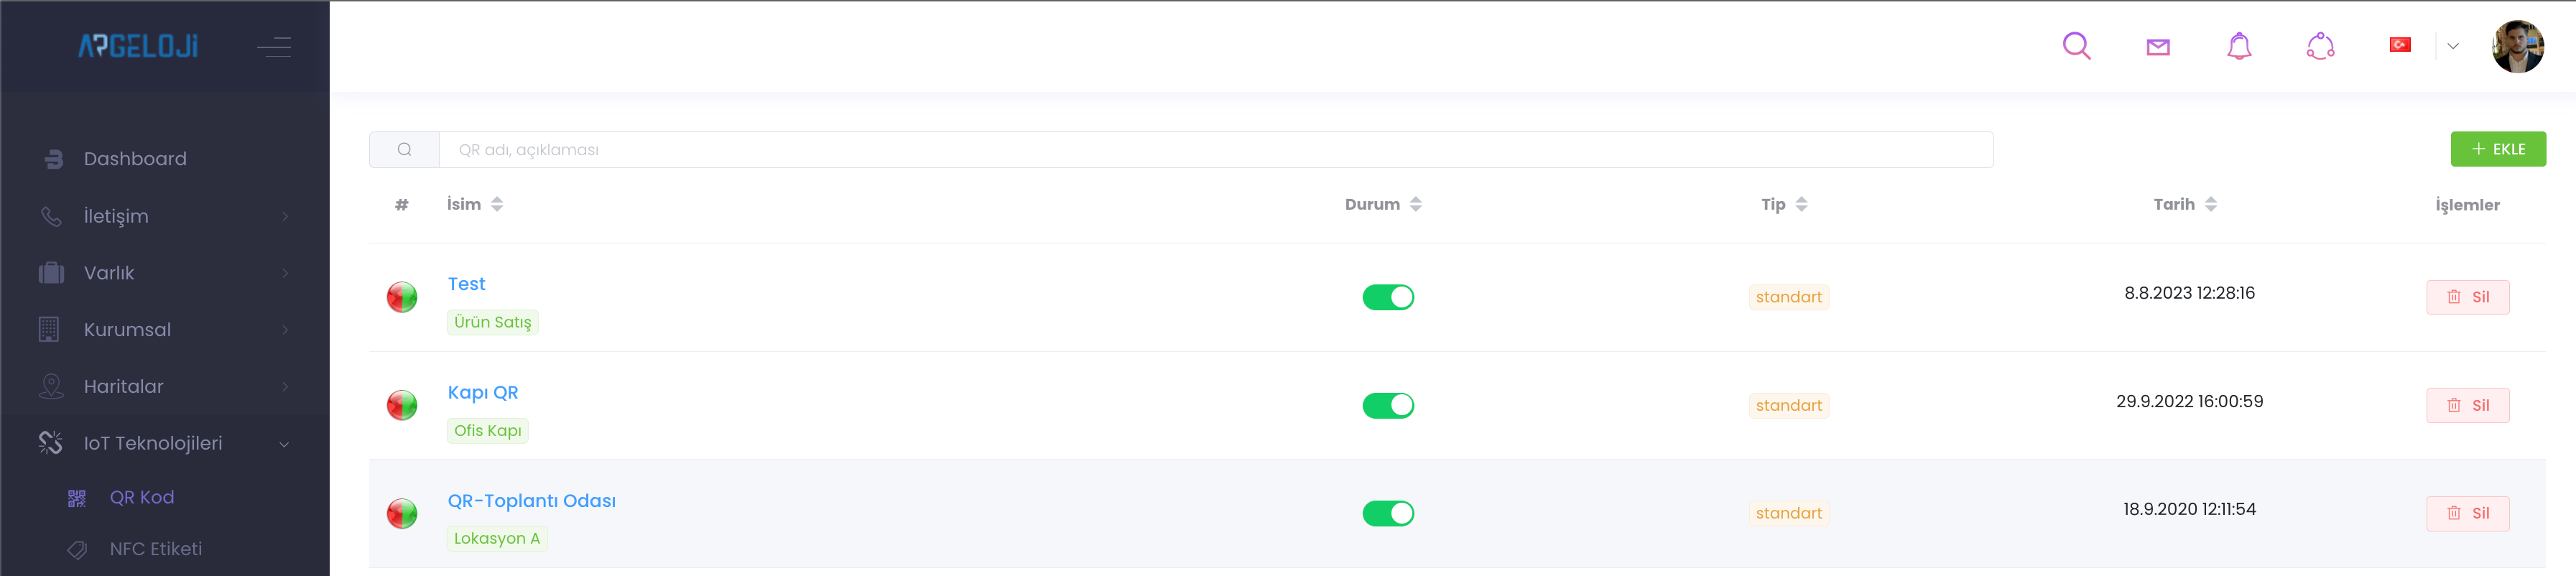Open the search magnifier in header
2576x576 pixels.
click(2076, 46)
